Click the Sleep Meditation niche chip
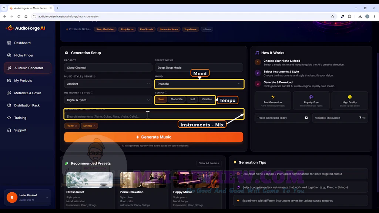This screenshot has height=213, width=379. point(105,29)
